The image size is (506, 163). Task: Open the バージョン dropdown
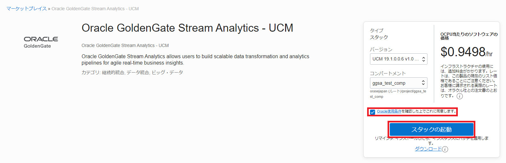point(398,59)
